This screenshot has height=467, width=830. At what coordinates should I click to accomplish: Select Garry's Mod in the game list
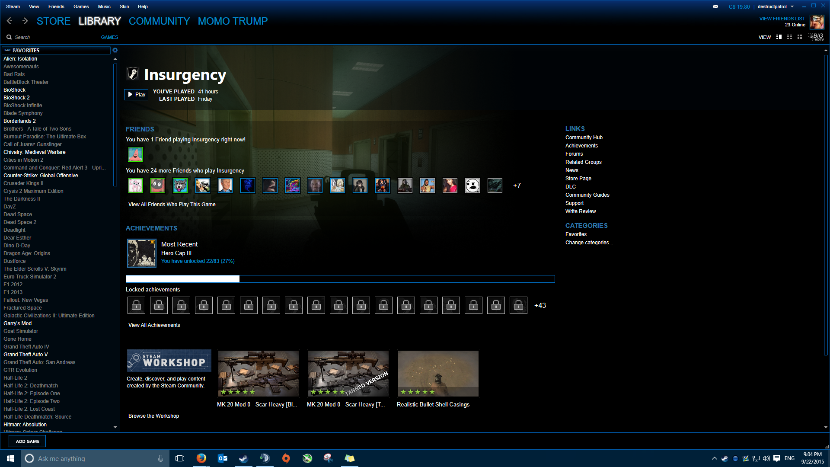(17, 323)
